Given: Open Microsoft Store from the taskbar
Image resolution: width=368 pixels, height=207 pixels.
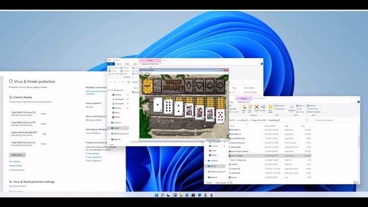Looking at the screenshot, I should click(x=193, y=195).
